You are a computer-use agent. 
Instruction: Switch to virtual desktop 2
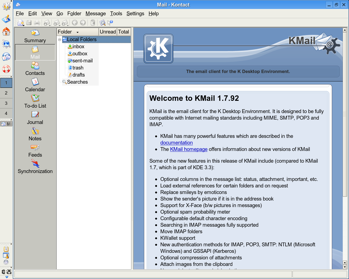click(6, 93)
